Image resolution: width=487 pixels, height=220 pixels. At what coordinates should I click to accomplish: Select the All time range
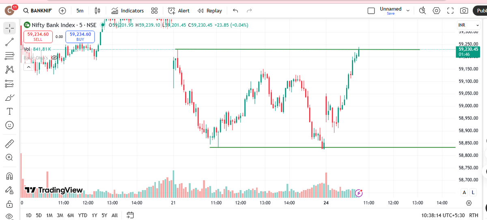tap(115, 216)
